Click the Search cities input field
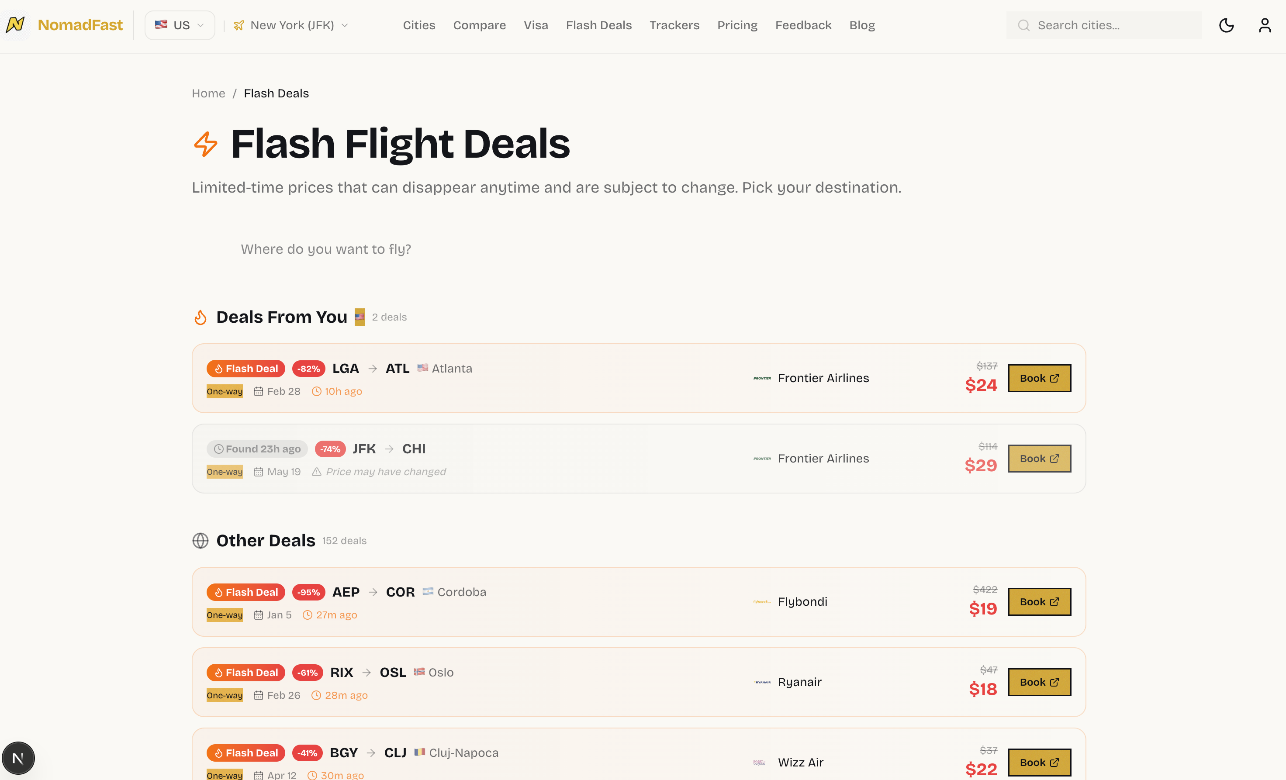The image size is (1286, 780). click(1103, 25)
